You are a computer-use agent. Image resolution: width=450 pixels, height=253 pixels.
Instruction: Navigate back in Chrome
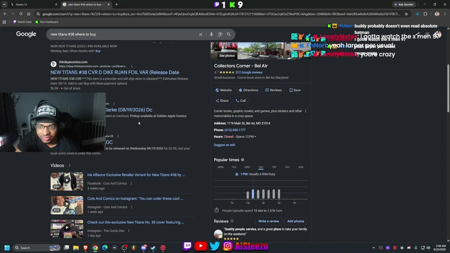(5, 14)
